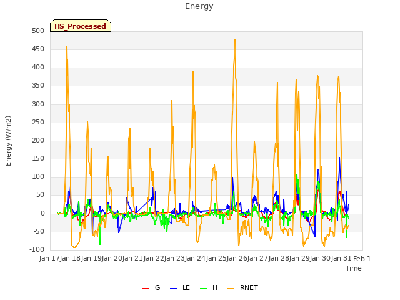The image size is (400, 300).
Task: Toggle the H series legend entry
Action: pos(209,287)
